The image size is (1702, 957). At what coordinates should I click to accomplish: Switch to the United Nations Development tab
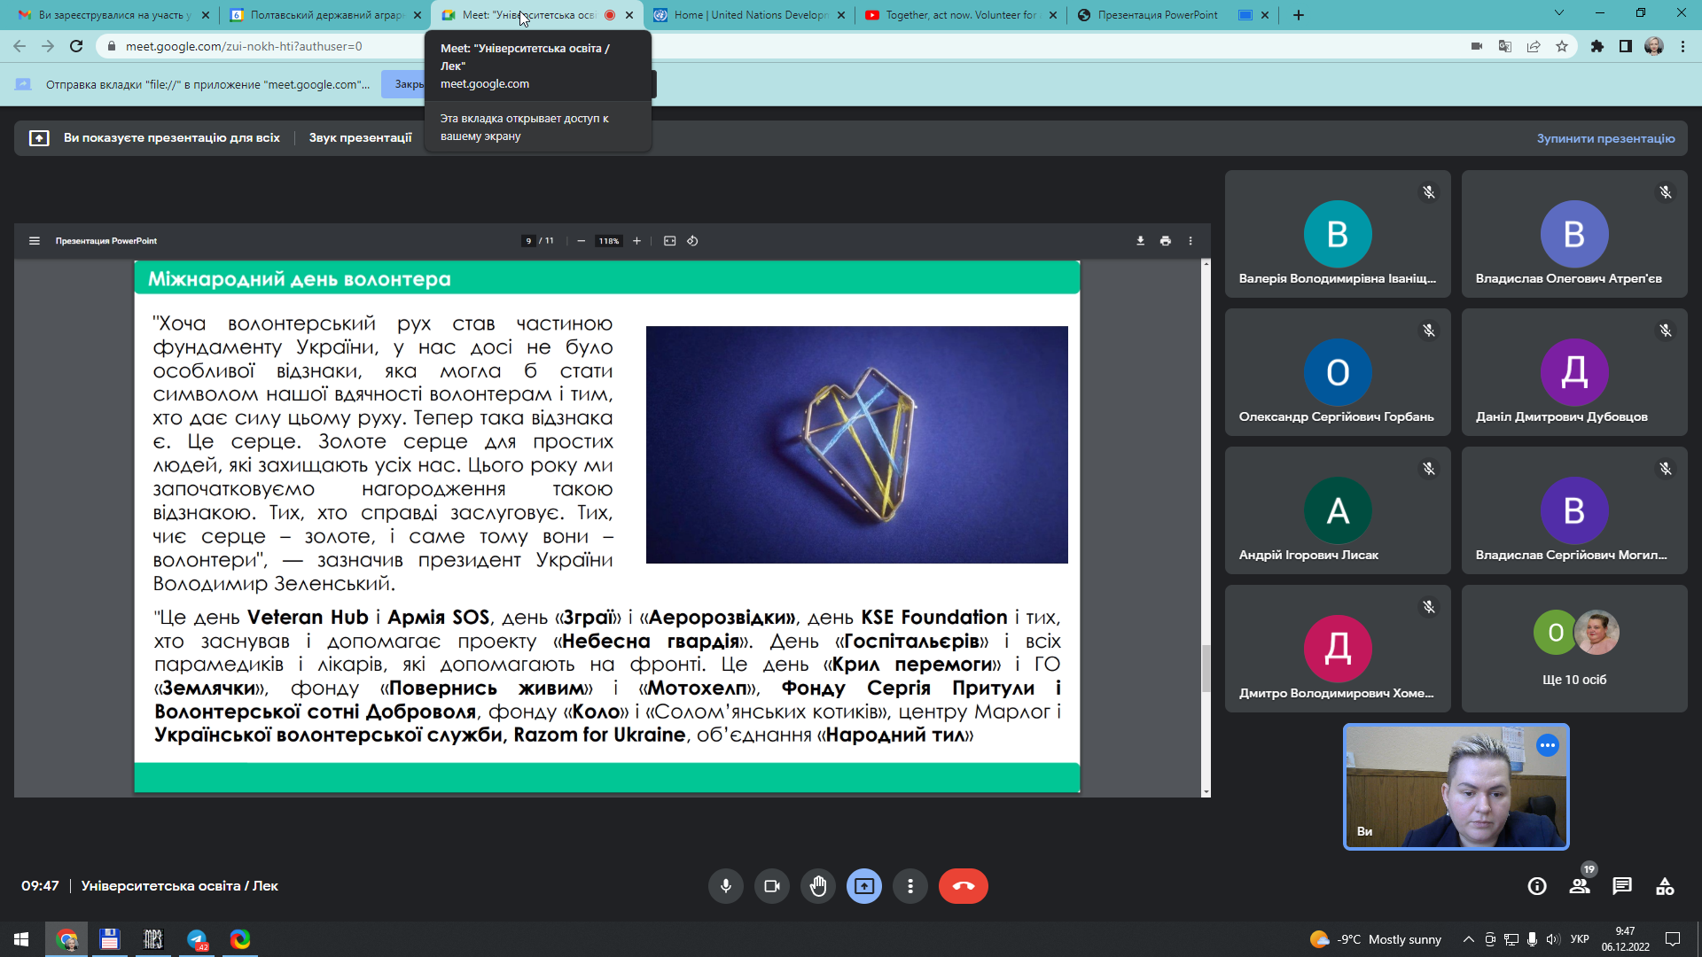[749, 15]
